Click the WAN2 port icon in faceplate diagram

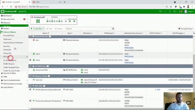pos(74,21)
